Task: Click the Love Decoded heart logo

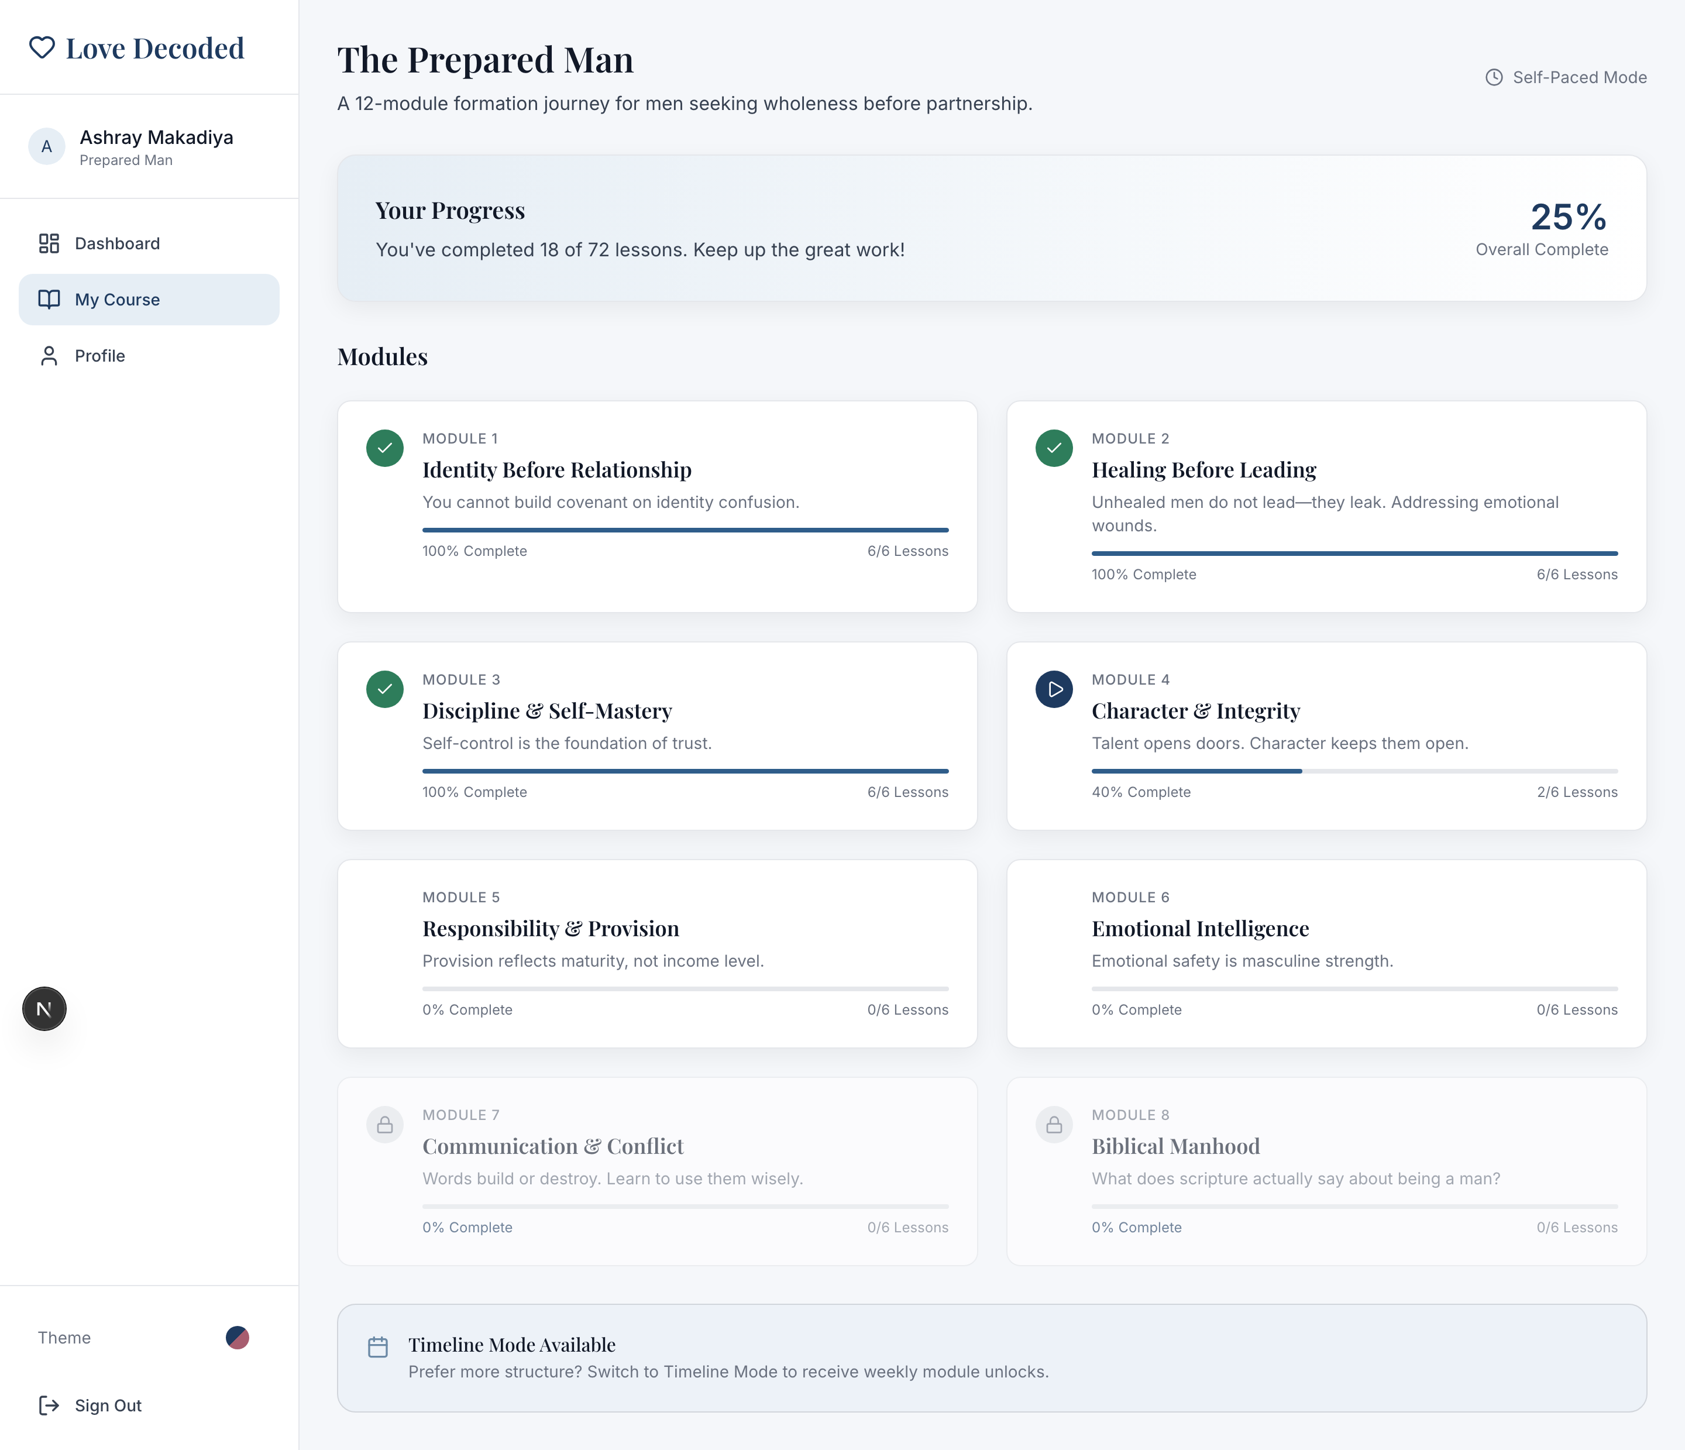Action: pyautogui.click(x=42, y=48)
